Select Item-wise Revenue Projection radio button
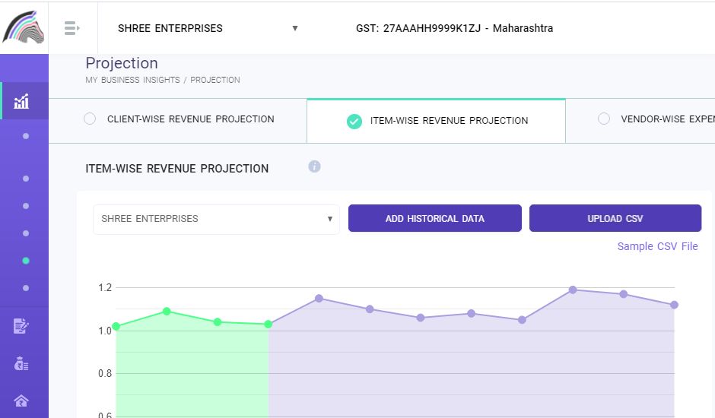The height and width of the screenshot is (418, 715). tap(354, 121)
